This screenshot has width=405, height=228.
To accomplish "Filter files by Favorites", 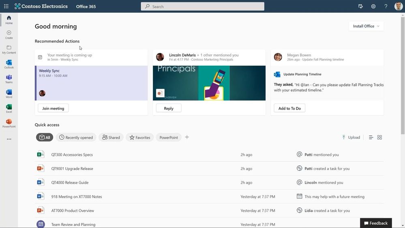I will click(x=140, y=137).
